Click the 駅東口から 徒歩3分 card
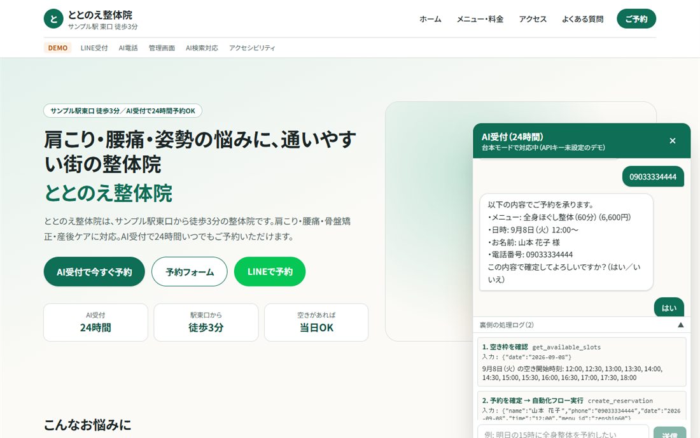This screenshot has height=438, width=700. pos(206,322)
